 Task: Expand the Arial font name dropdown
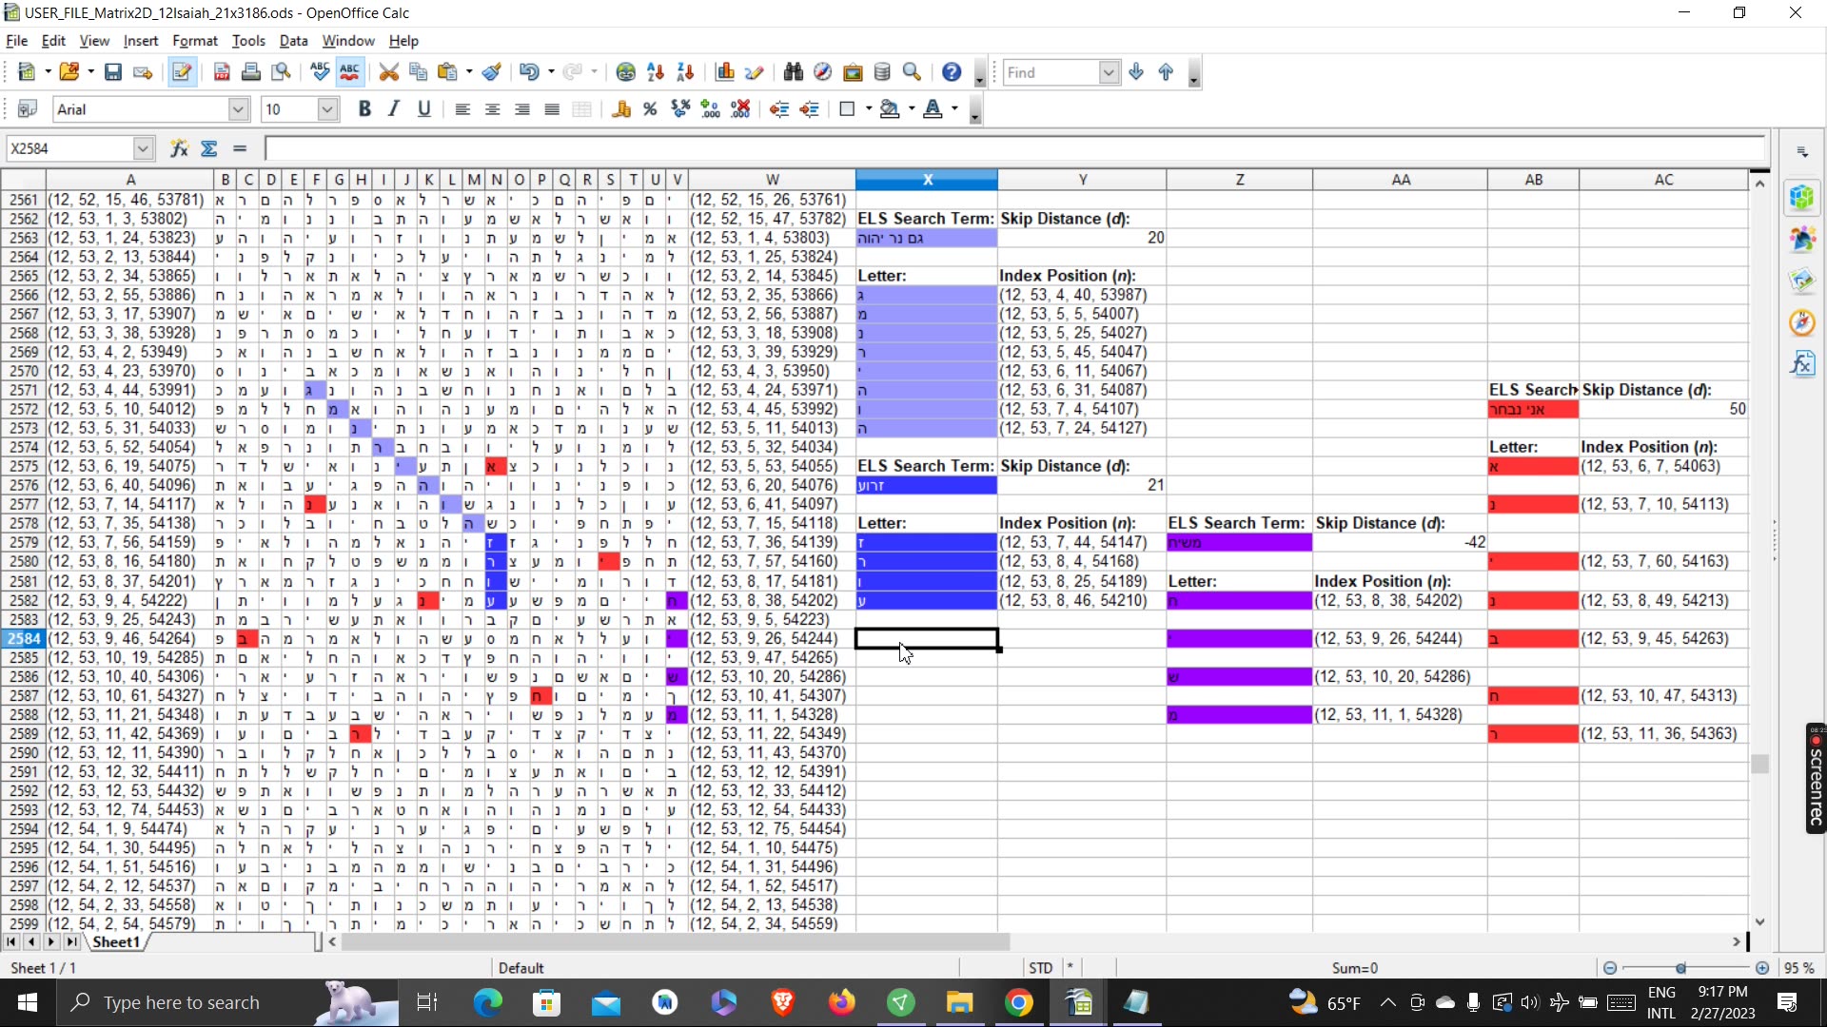click(238, 109)
